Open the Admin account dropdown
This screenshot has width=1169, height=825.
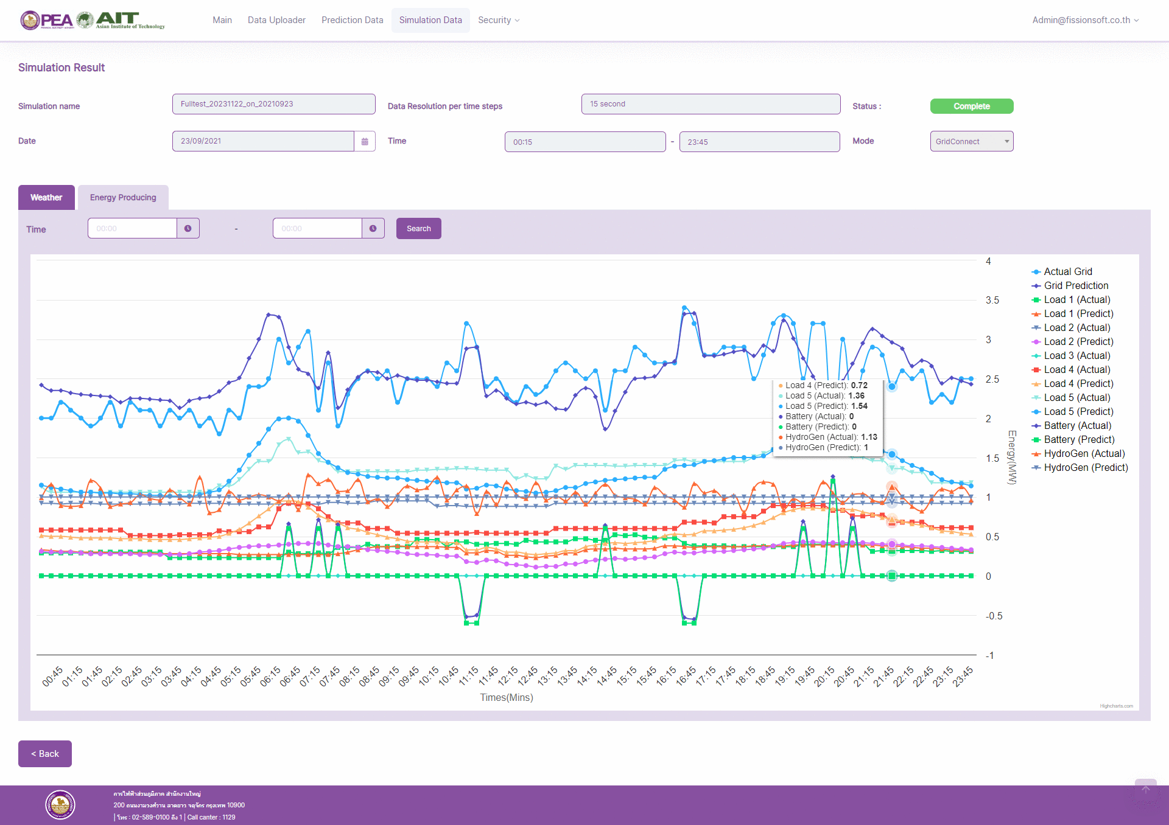pyautogui.click(x=1085, y=20)
